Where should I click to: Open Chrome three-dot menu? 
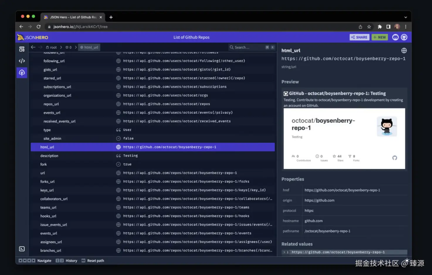406,27
